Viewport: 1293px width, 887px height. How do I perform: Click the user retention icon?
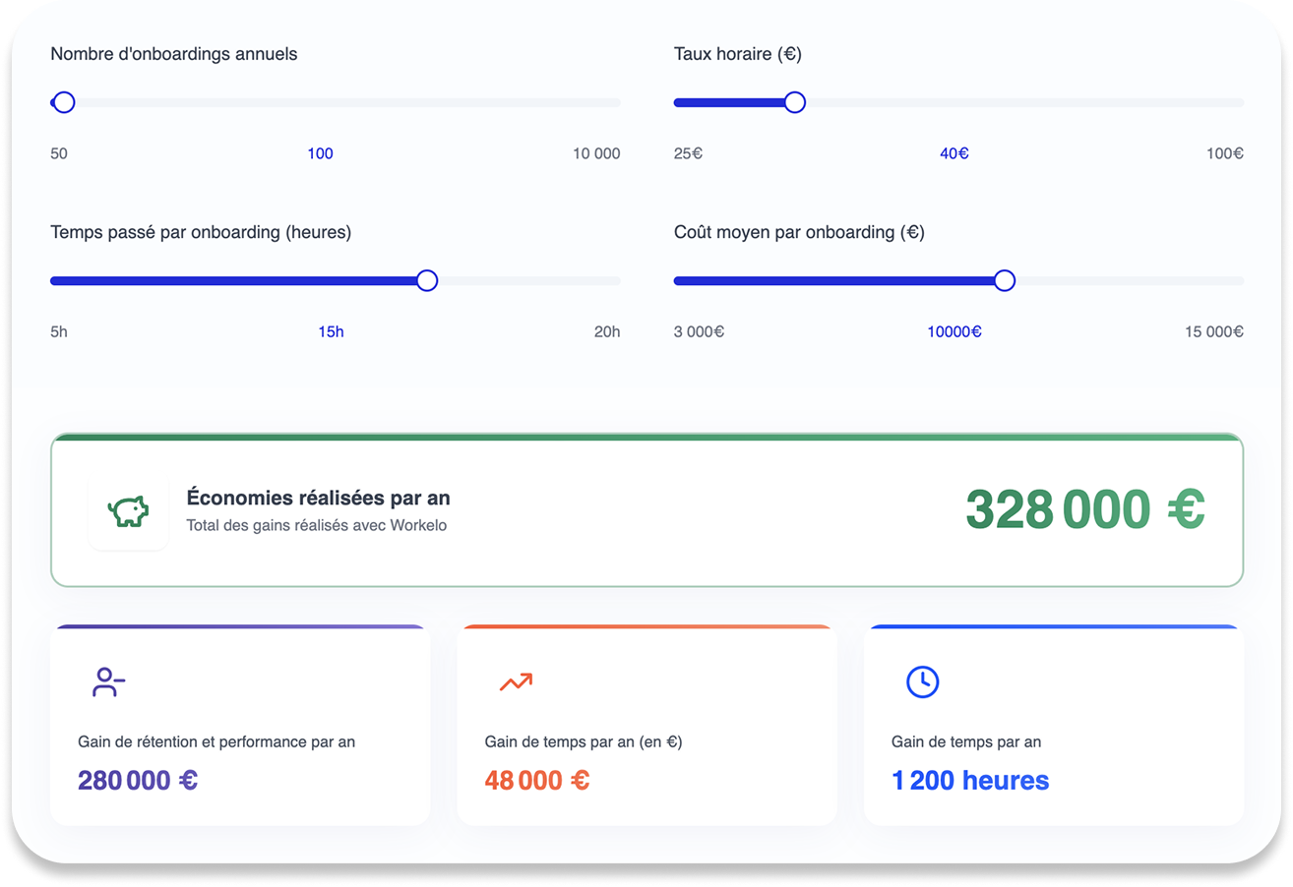[108, 682]
